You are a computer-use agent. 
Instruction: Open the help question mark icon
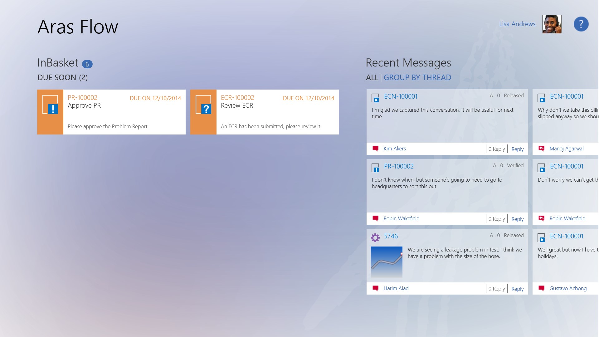(x=581, y=24)
